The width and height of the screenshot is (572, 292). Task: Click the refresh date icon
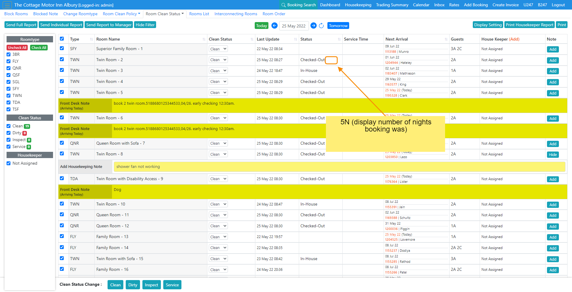point(321,26)
